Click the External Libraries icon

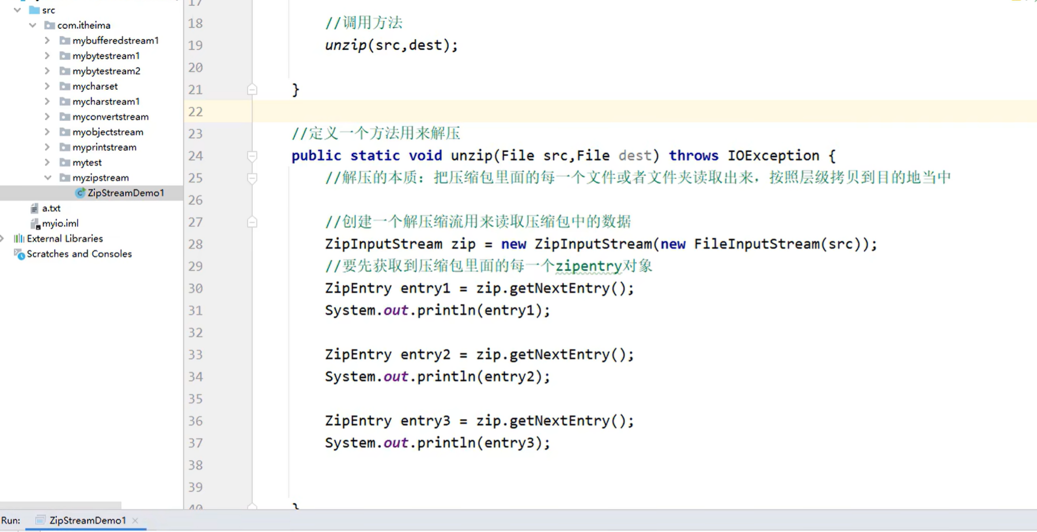(x=19, y=238)
